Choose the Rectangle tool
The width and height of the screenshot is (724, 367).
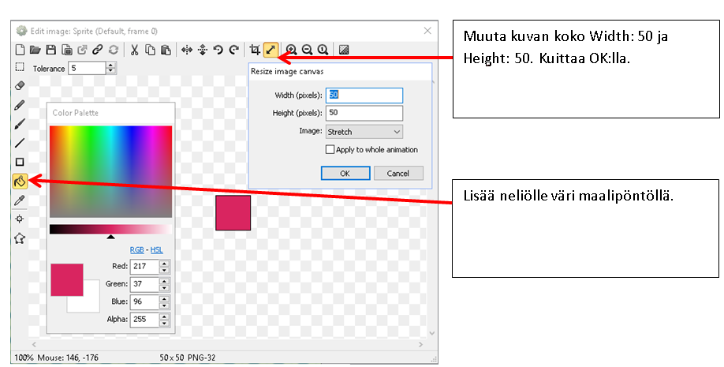point(21,162)
